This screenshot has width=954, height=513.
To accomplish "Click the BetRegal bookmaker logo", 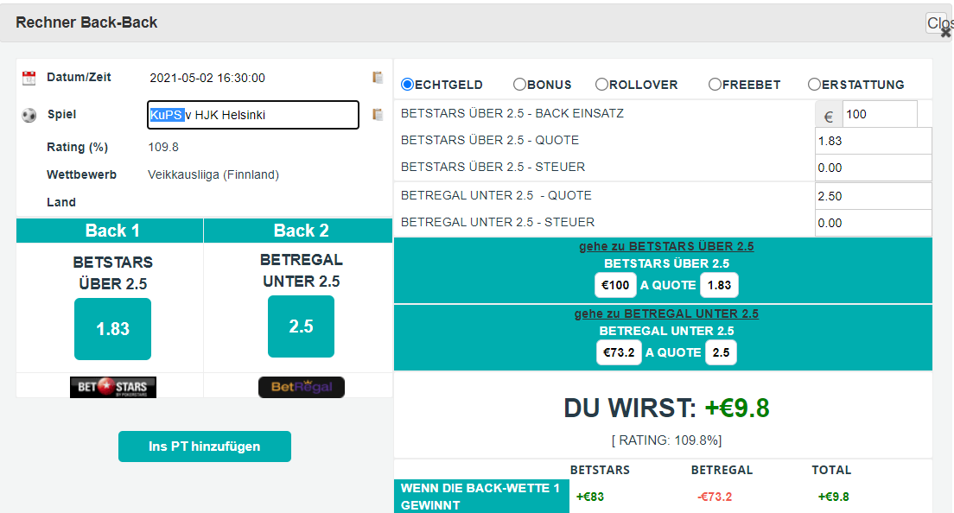I will pyautogui.click(x=302, y=387).
